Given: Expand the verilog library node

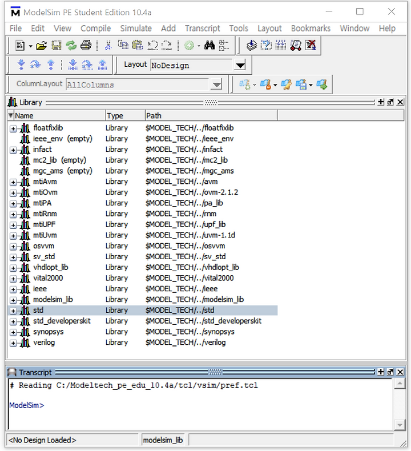Looking at the screenshot, I should click(13, 343).
